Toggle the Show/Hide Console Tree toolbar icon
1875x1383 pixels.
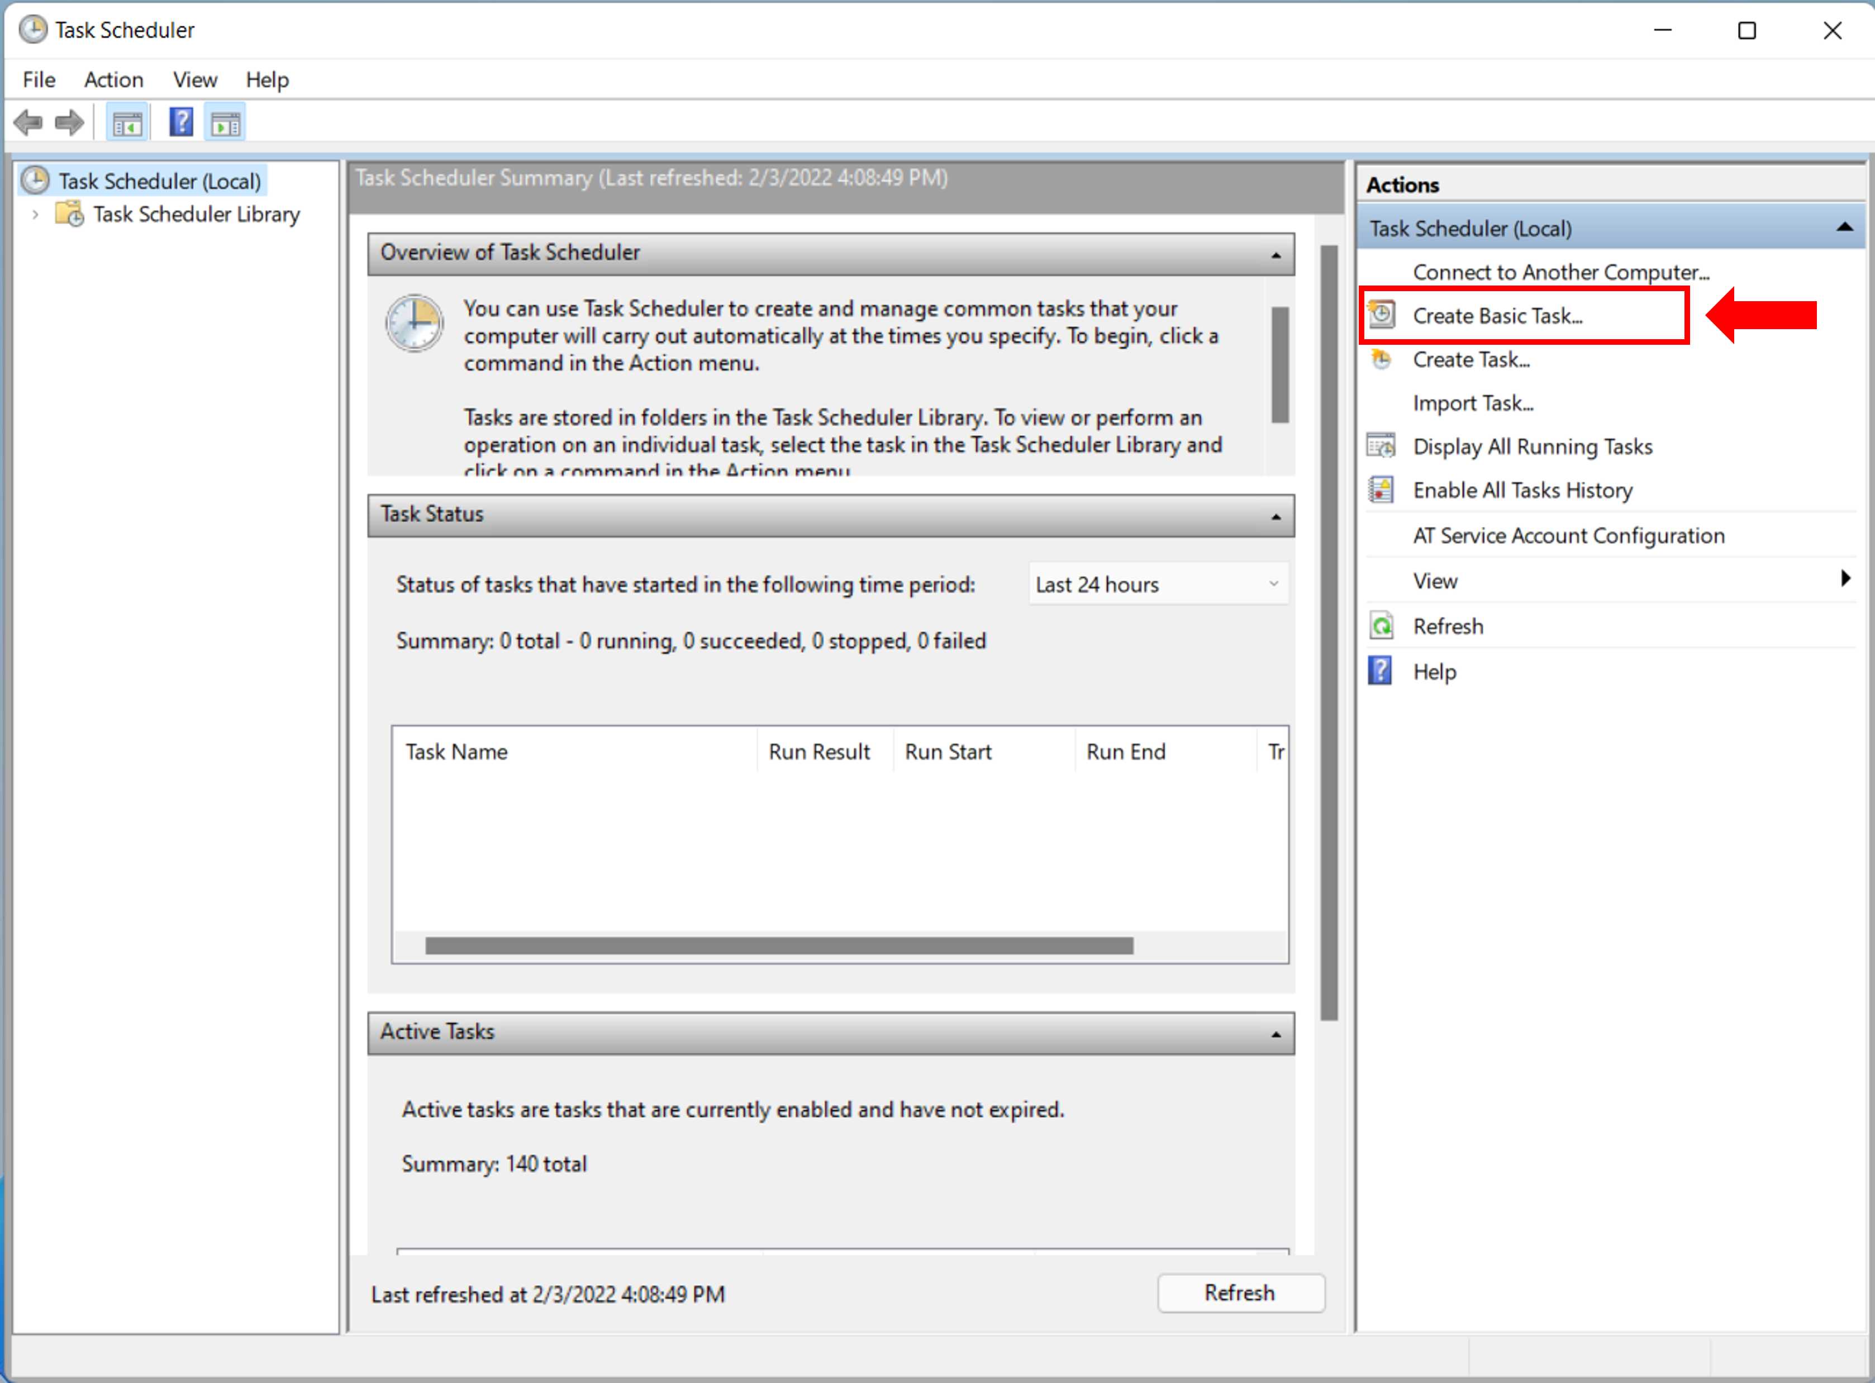point(126,122)
